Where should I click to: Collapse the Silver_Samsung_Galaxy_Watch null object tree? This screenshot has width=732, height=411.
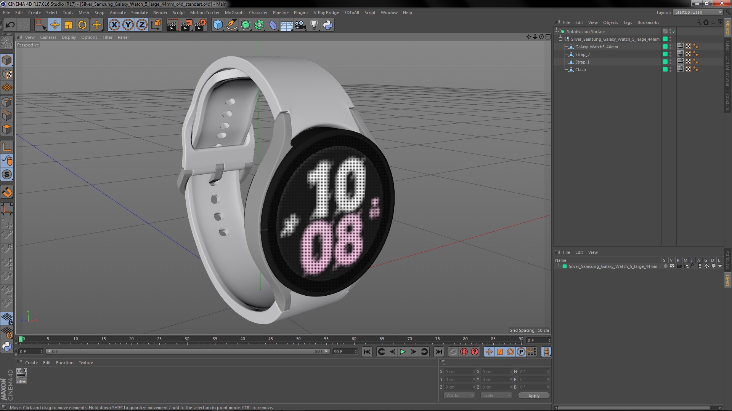[x=561, y=39]
